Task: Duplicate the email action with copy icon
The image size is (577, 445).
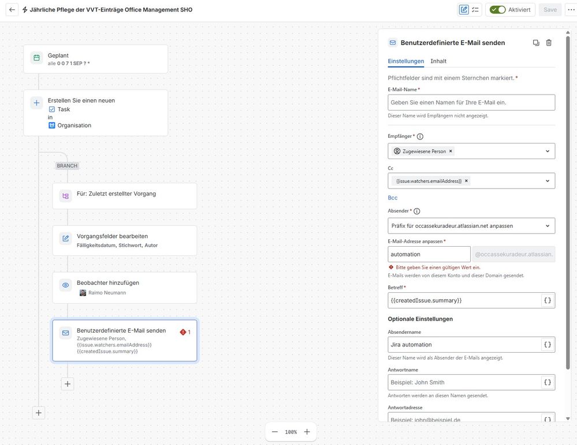Action: [x=536, y=43]
